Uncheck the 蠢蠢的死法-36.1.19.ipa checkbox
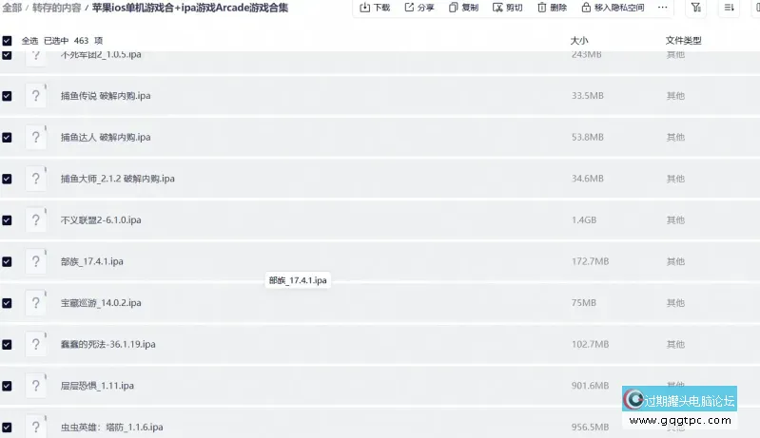760x438 pixels. pos(7,345)
